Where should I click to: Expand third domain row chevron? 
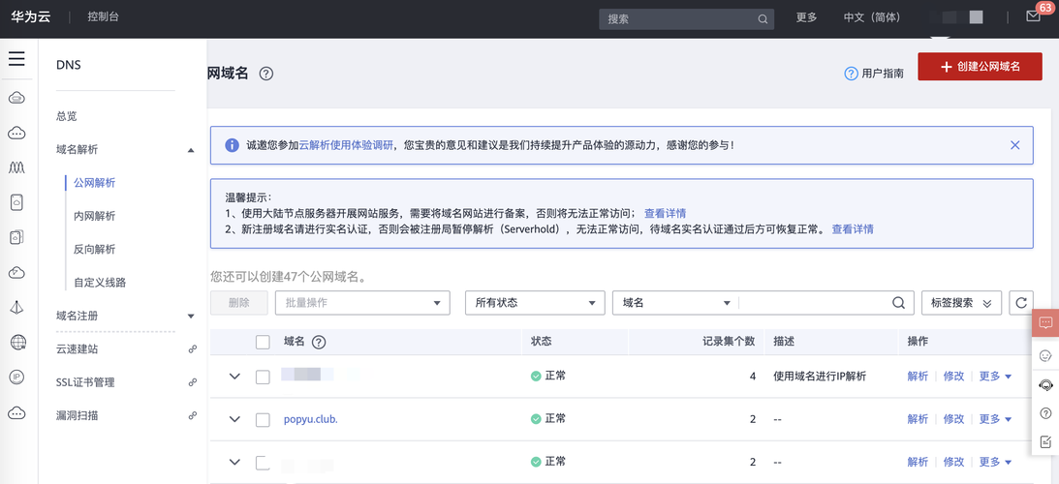(x=234, y=463)
